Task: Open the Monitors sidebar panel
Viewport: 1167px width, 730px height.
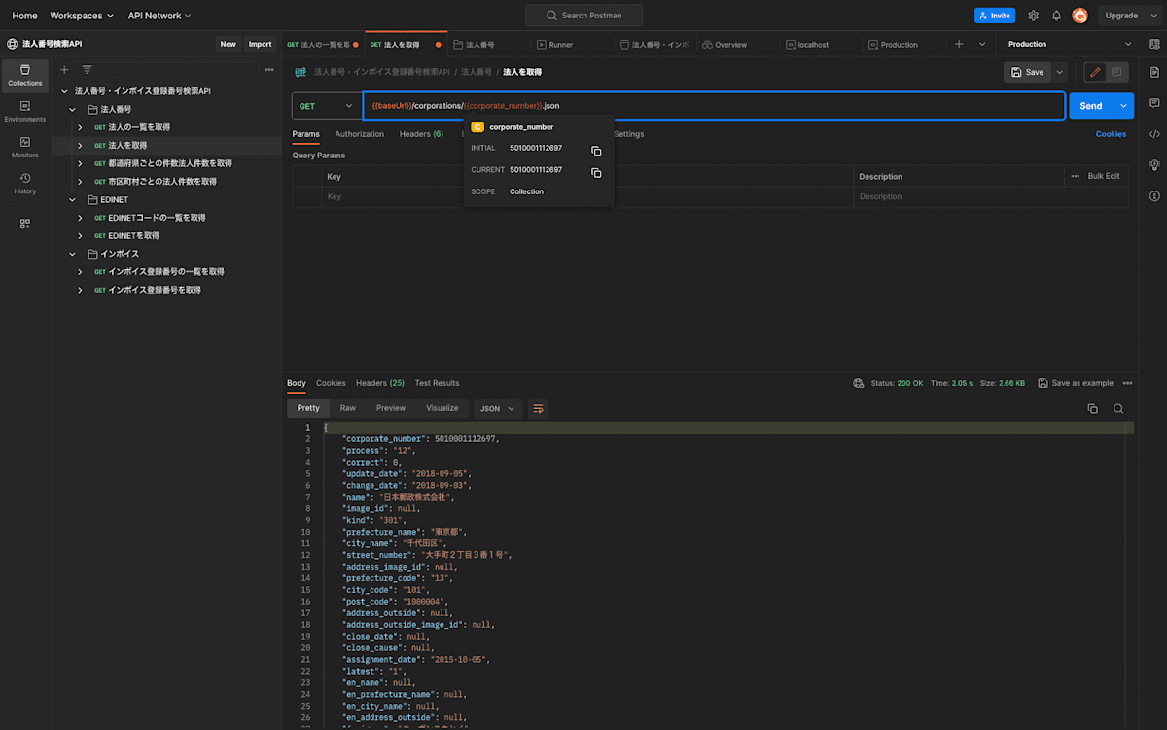Action: pos(25,147)
